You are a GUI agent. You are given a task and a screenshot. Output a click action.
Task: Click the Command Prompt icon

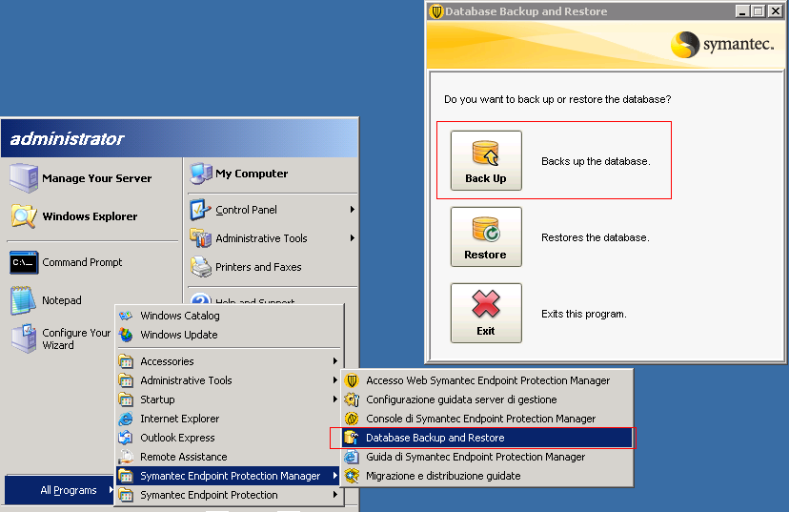click(x=24, y=262)
